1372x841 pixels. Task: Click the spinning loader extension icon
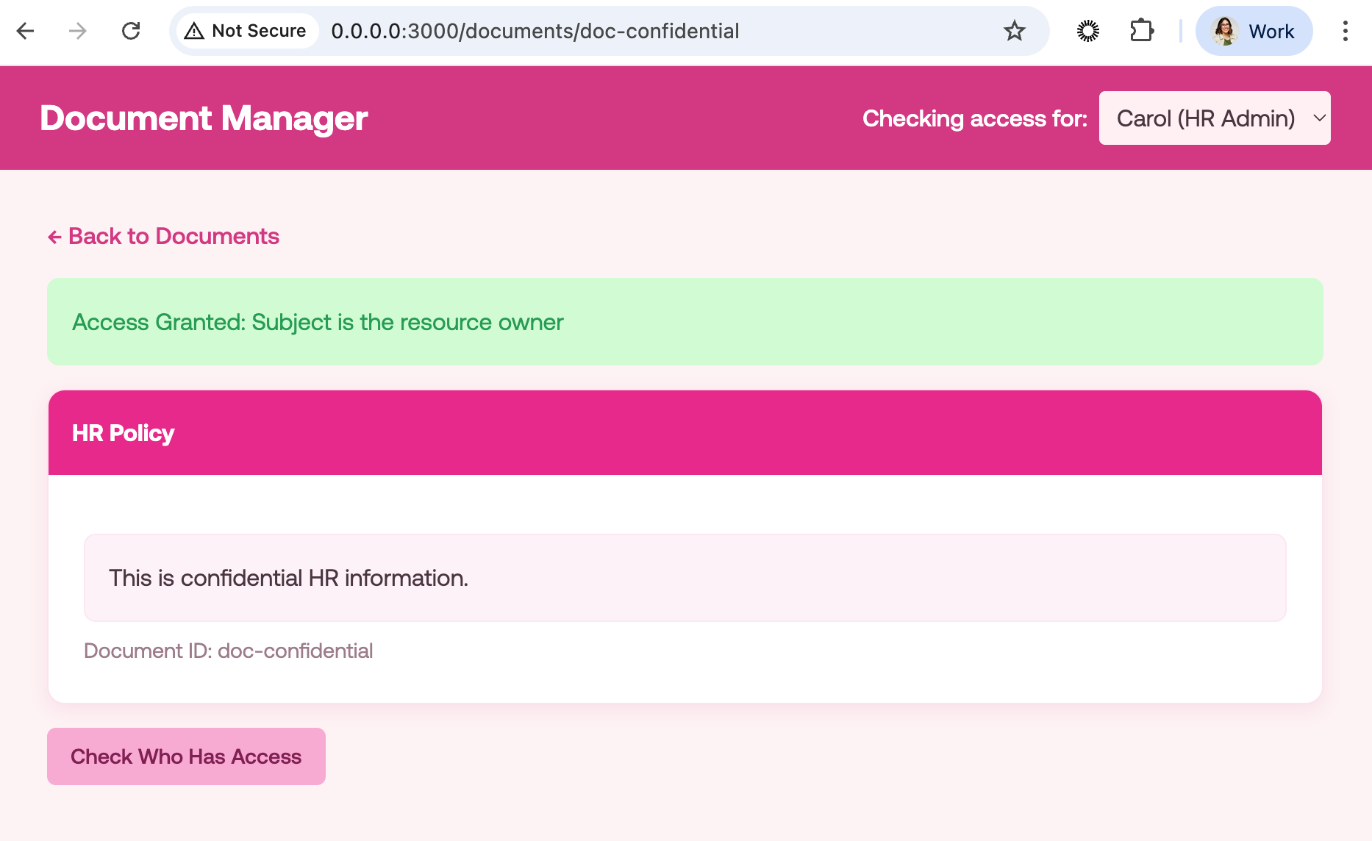[x=1087, y=31]
